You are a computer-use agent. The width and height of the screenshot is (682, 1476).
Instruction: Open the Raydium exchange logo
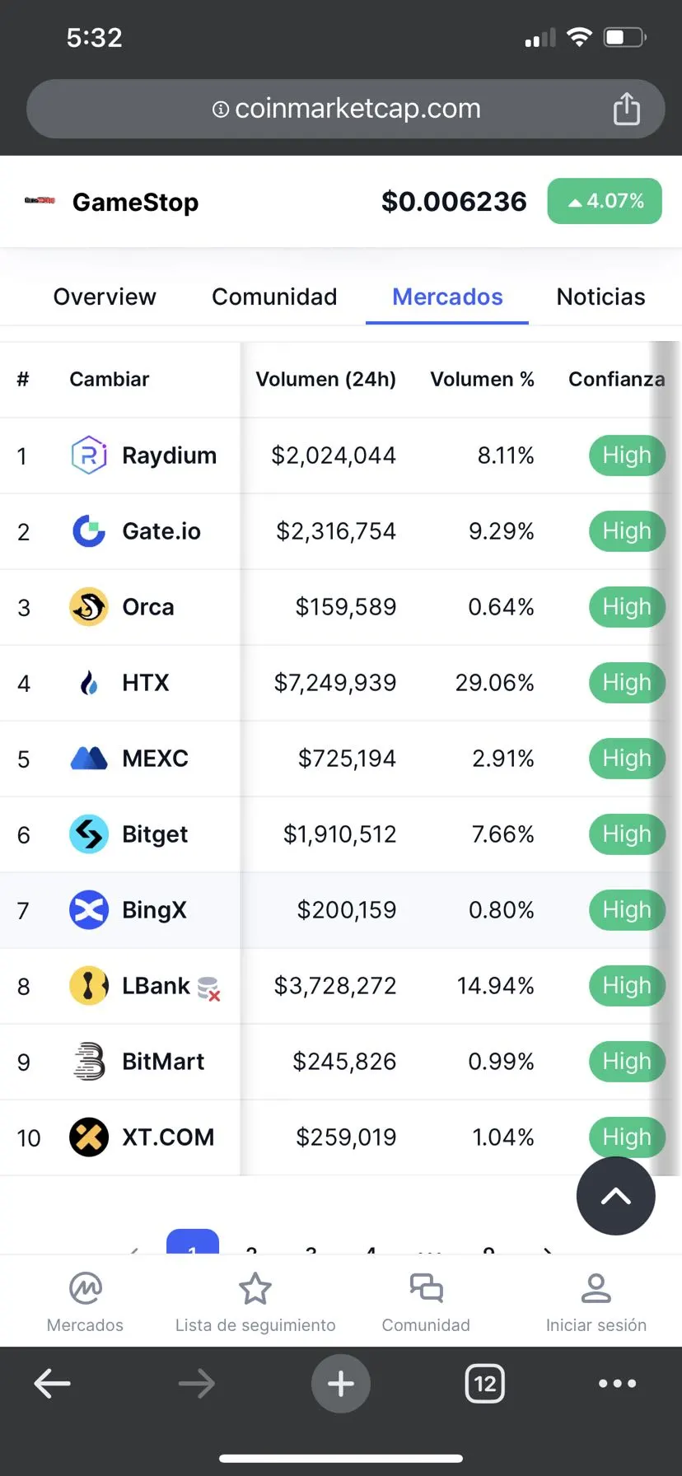pos(89,455)
